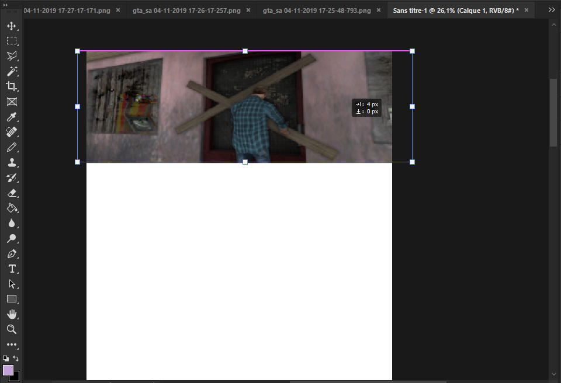Click the top-center transform handle
The width and height of the screenshot is (561, 383).
[x=245, y=51]
